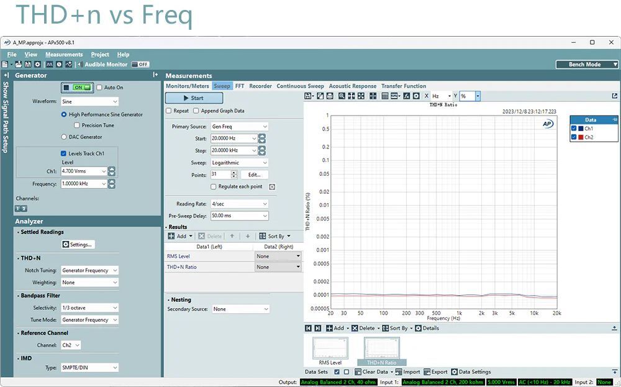Open project settings gear in main toolbar
This screenshot has height=387, width=621.
click(x=38, y=64)
